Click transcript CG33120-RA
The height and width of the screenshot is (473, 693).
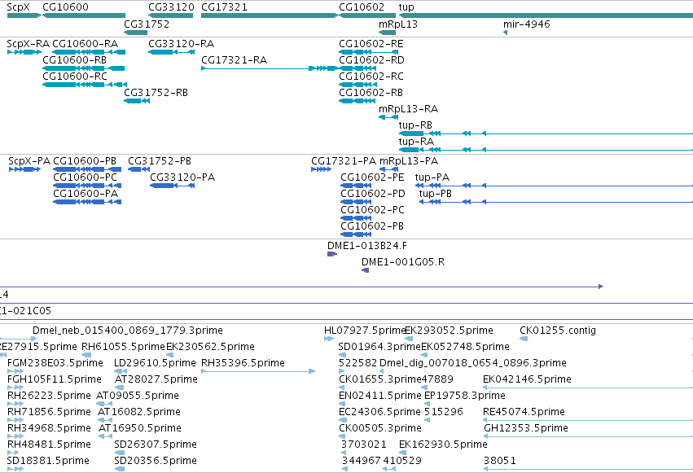171,52
